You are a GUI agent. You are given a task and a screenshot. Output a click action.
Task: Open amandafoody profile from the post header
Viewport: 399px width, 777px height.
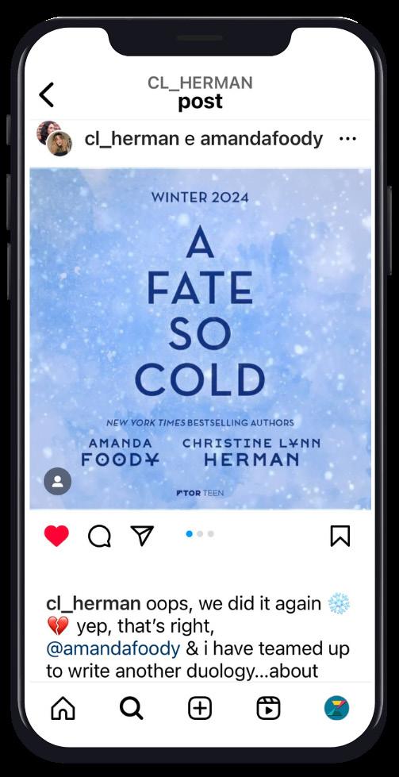262,139
